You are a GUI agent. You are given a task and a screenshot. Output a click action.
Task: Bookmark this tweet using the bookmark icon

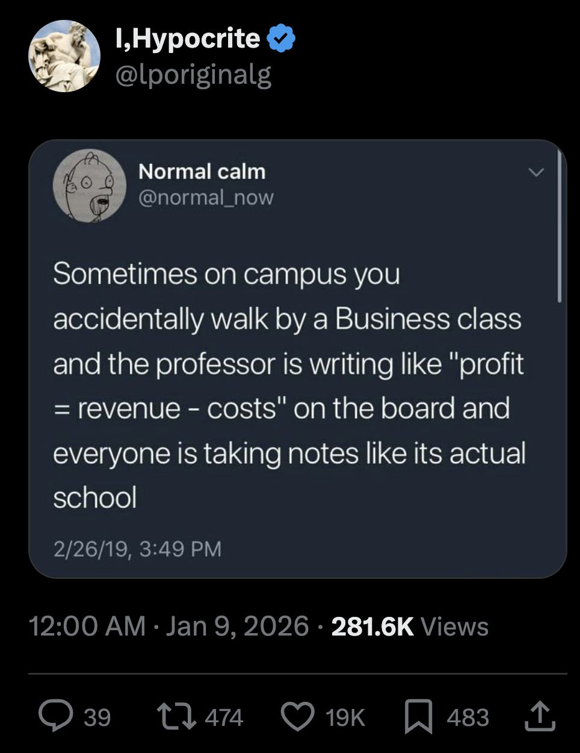point(418,717)
